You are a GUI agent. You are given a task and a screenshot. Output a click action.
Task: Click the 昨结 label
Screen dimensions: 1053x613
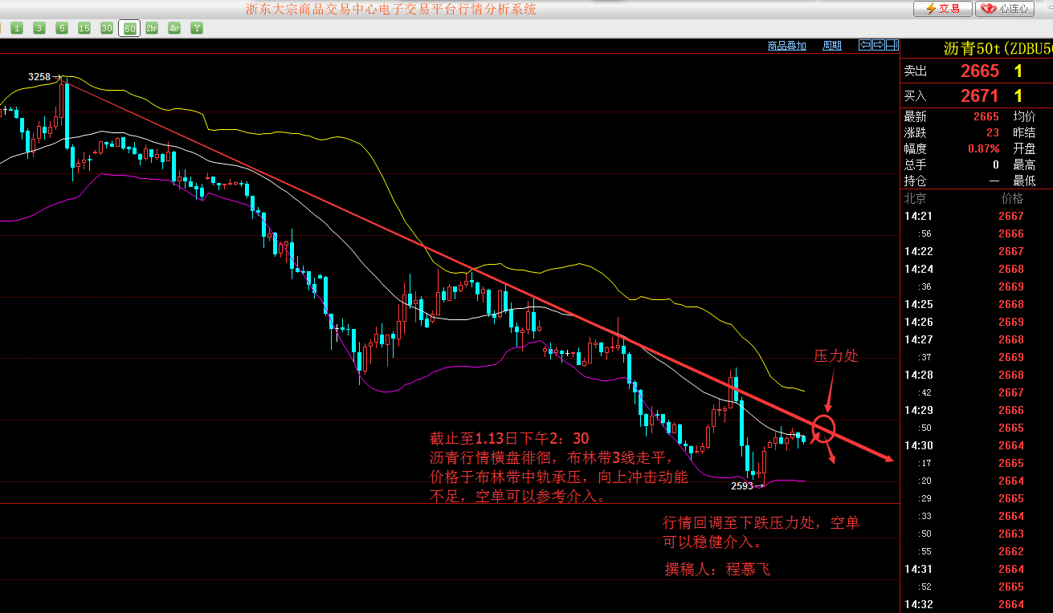coord(1024,132)
